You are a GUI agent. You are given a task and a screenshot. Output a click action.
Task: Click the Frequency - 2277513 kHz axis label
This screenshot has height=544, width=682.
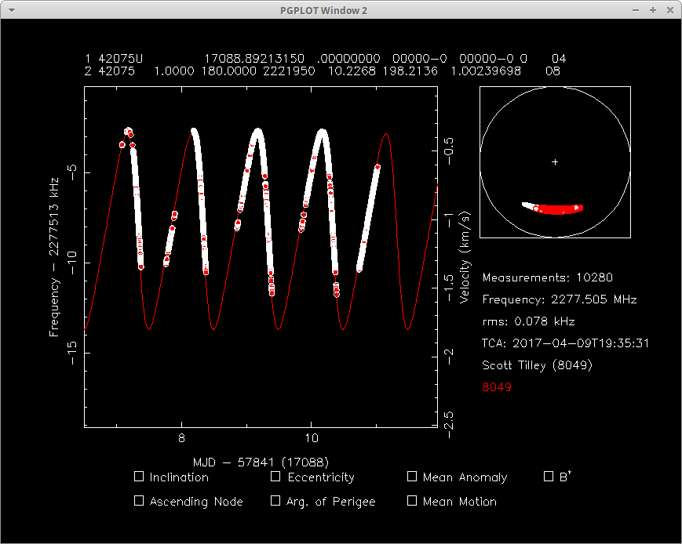[53, 257]
